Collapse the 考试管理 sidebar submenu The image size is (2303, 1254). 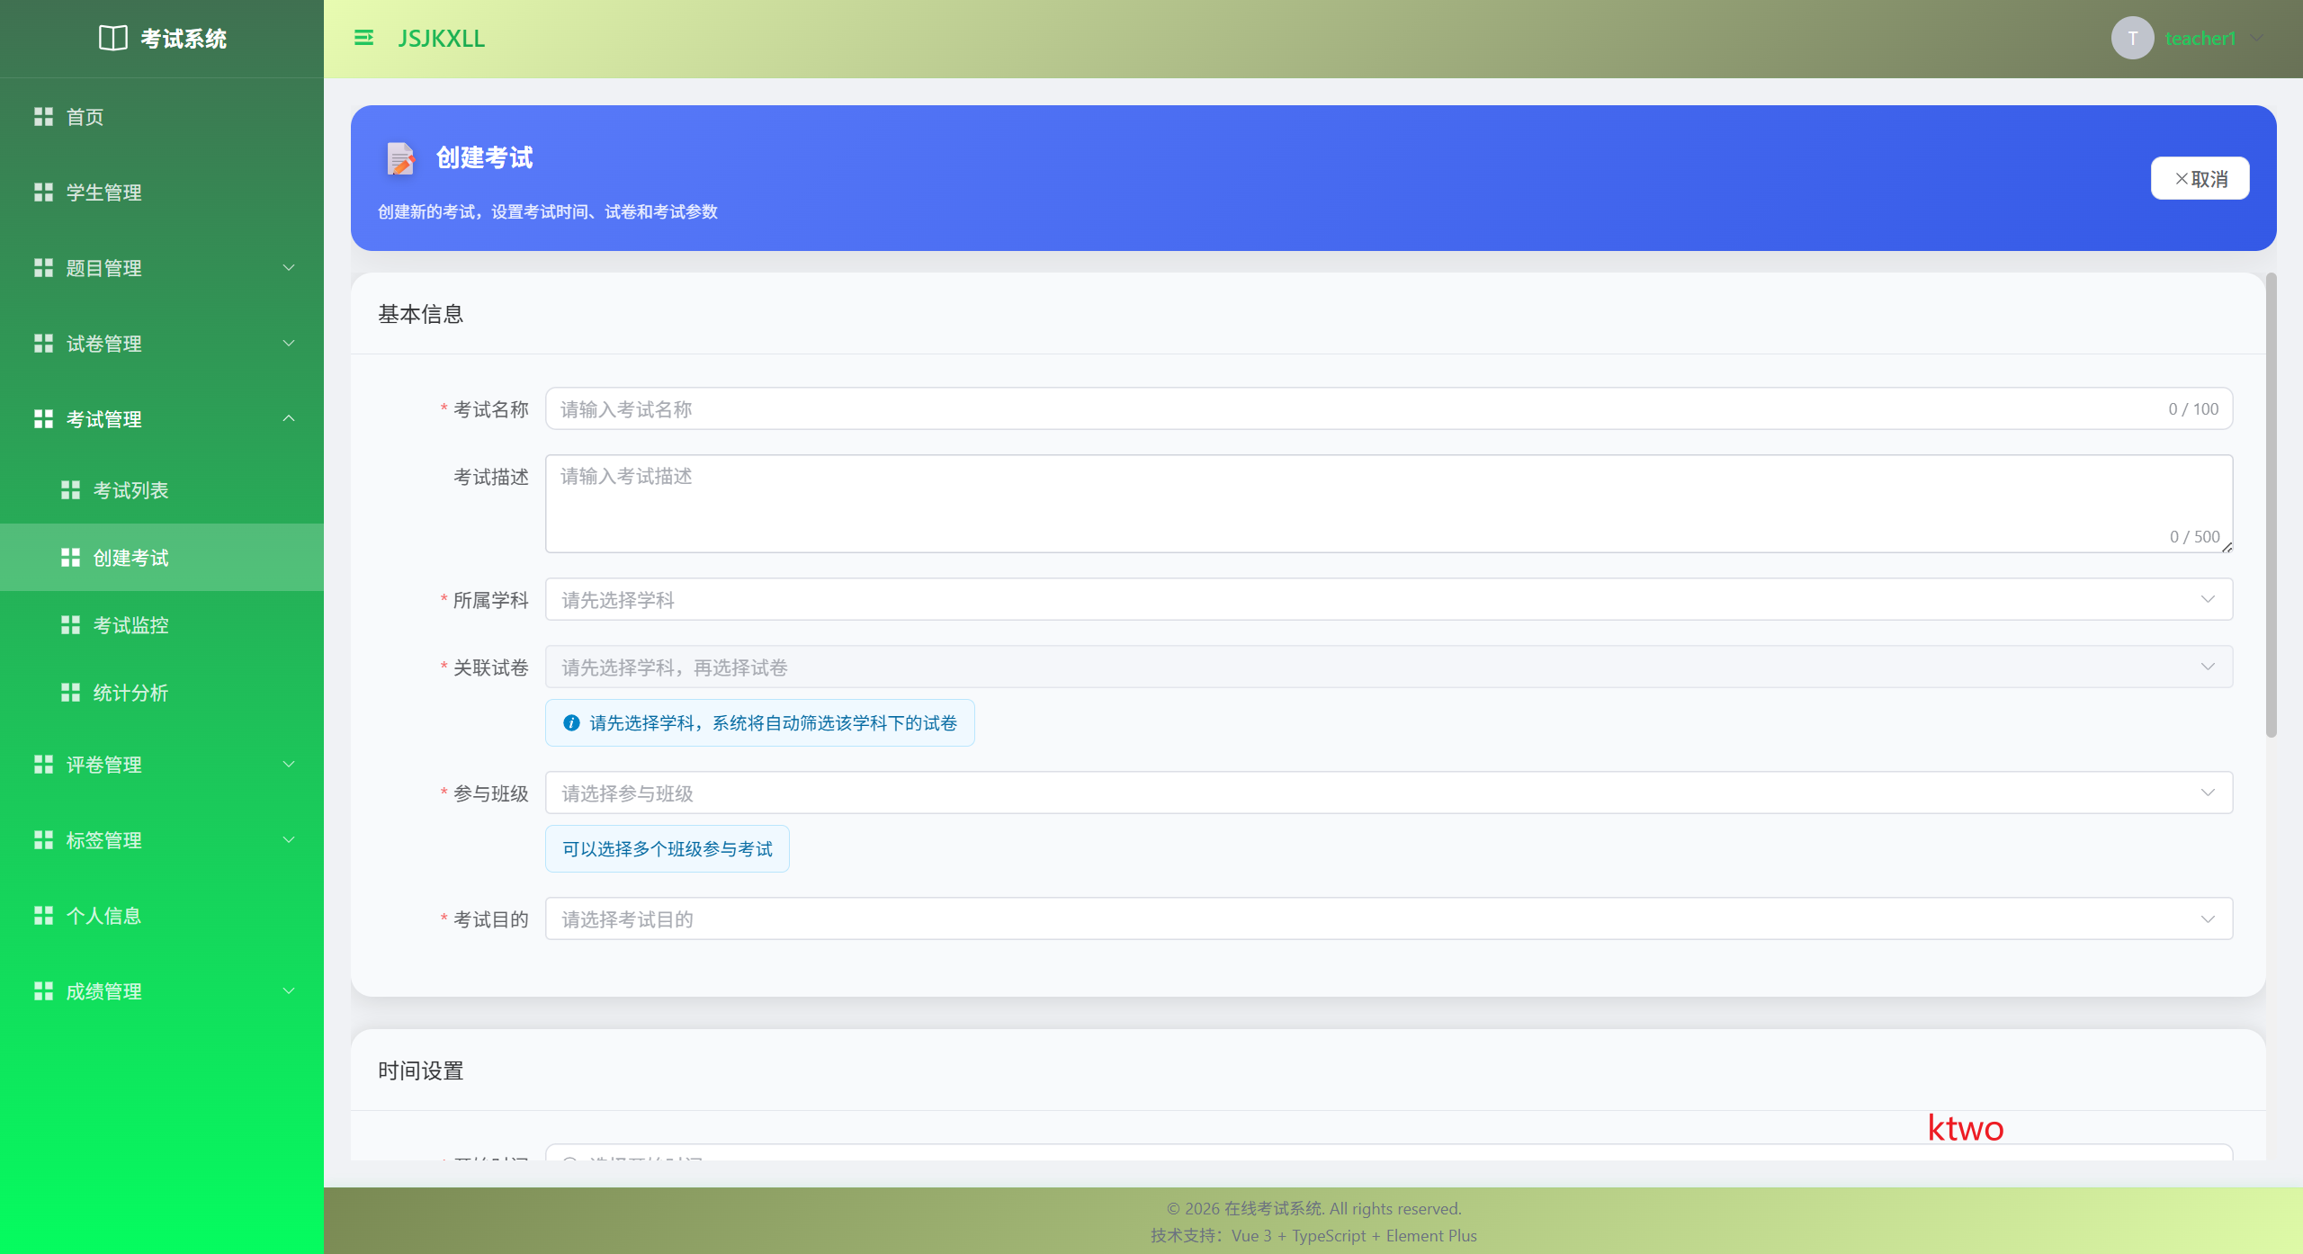pyautogui.click(x=162, y=419)
